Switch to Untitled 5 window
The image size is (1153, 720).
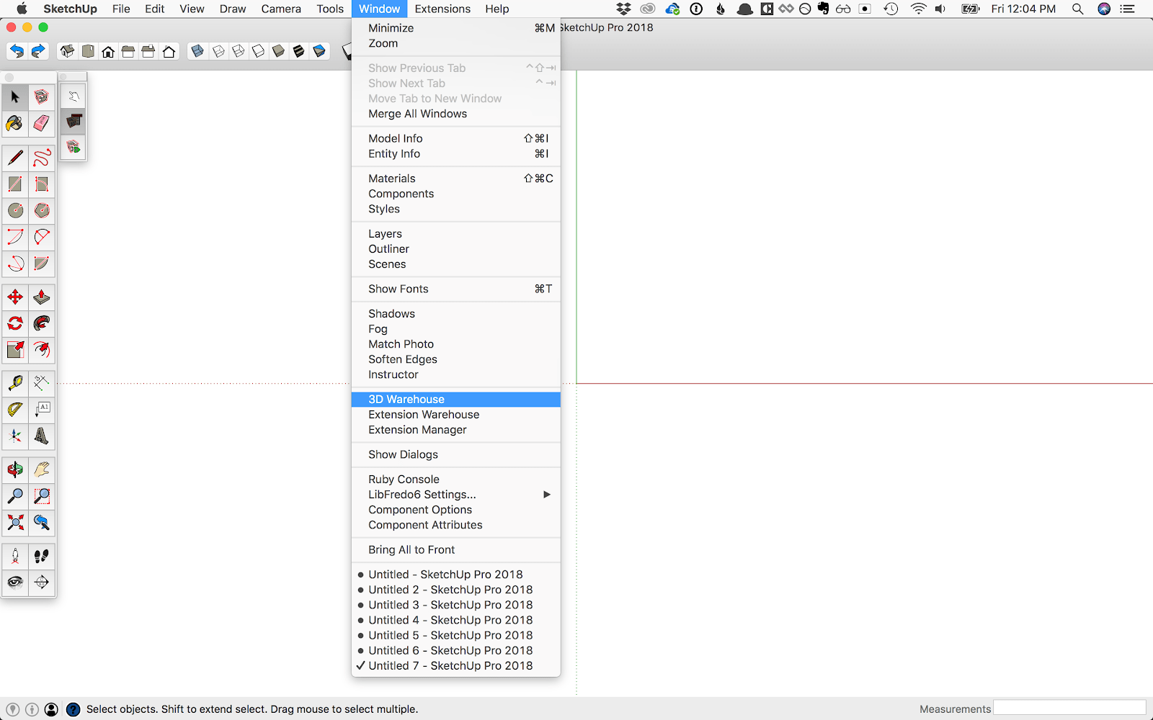pyautogui.click(x=455, y=635)
